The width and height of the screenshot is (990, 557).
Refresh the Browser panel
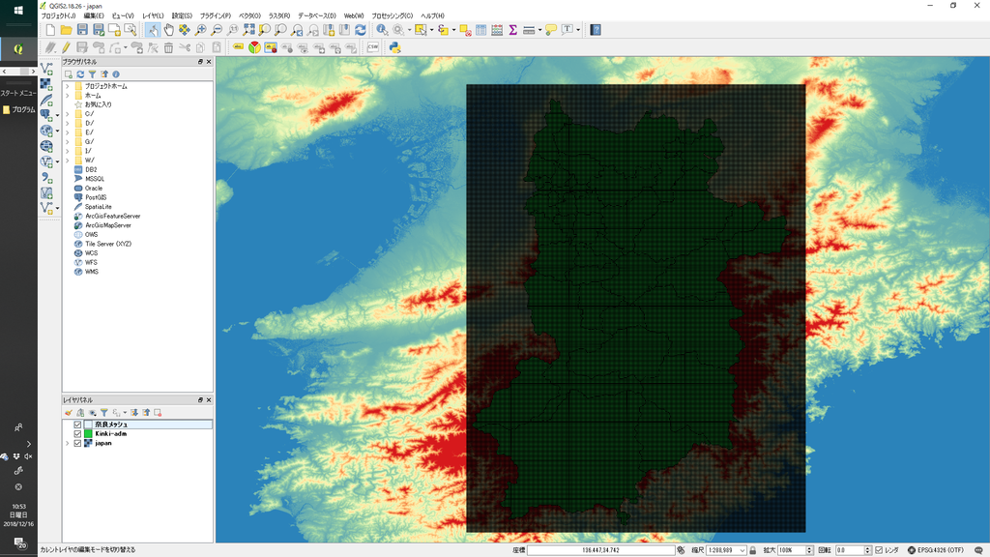80,73
